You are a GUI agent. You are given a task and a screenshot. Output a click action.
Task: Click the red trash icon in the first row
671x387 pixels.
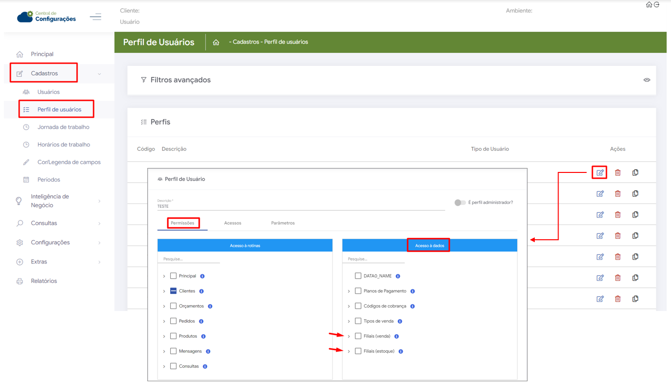tap(618, 172)
